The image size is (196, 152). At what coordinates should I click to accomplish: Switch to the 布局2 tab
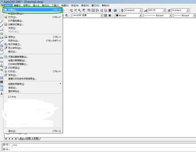pos(36,138)
